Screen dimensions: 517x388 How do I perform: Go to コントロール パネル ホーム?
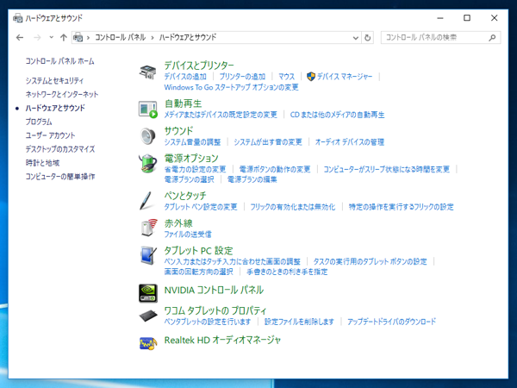[60, 61]
